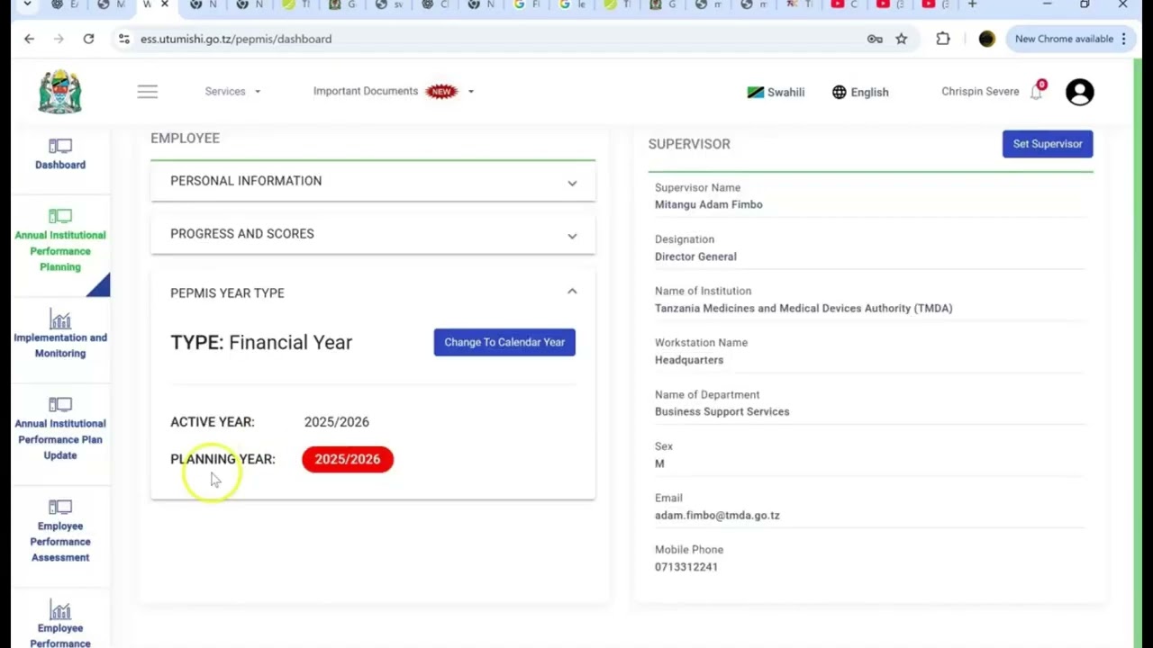The image size is (1153, 648).
Task: Select the email adam.fimbo@tmda.go.tz
Action: coord(717,516)
